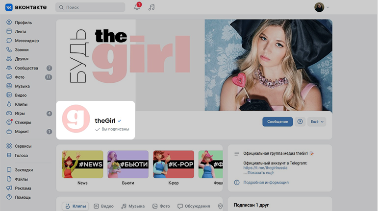Click the music note icon in header
Viewport: 378px width, 211px height.
point(151,7)
